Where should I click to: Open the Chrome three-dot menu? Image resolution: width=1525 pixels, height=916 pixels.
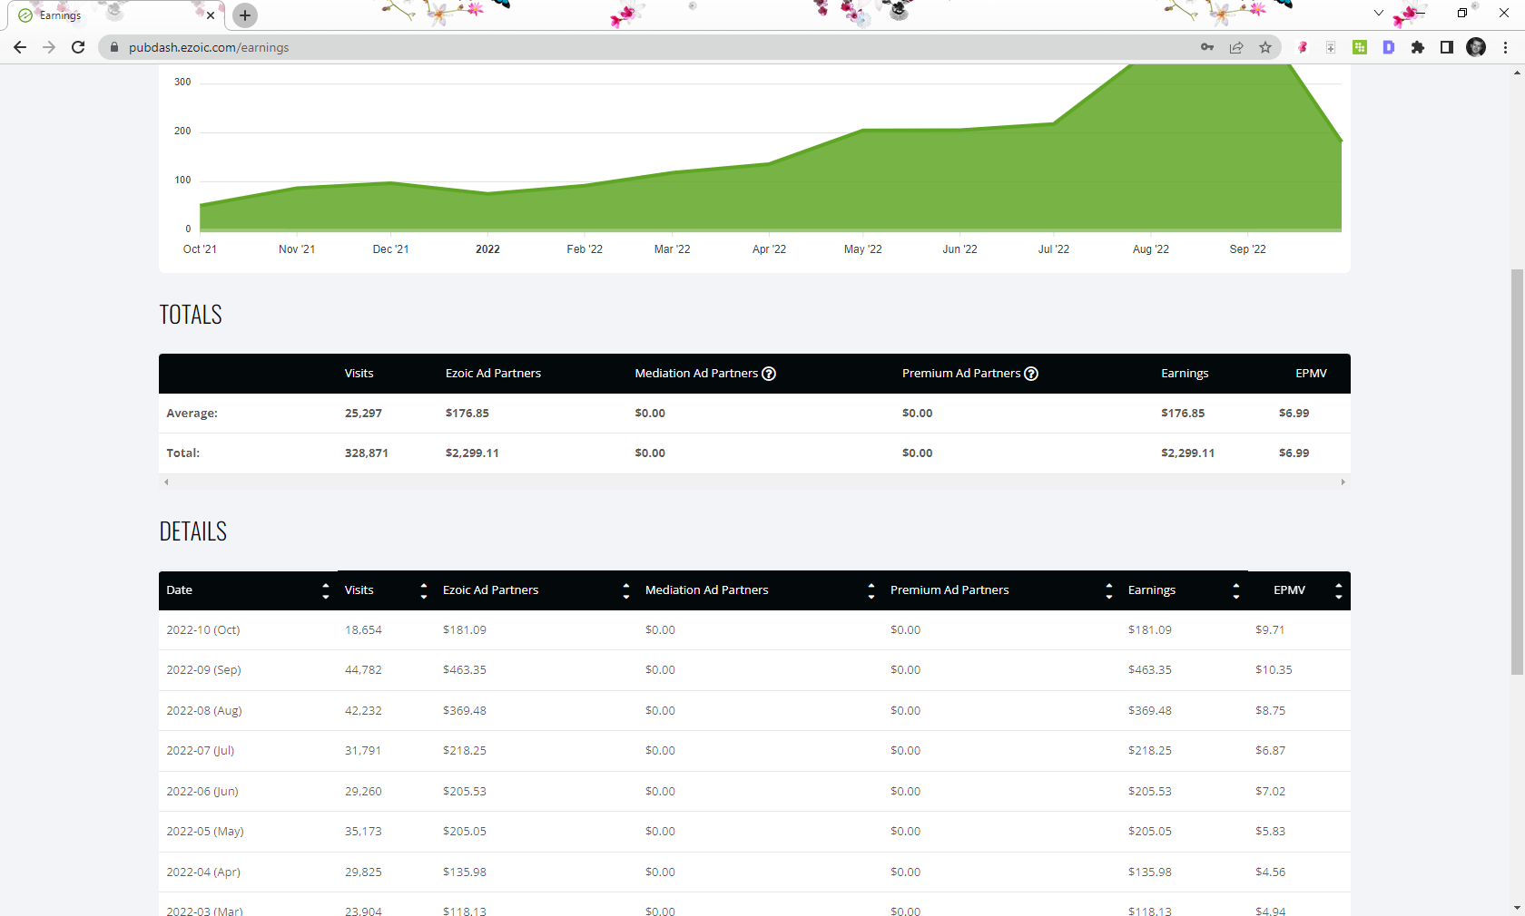point(1505,47)
